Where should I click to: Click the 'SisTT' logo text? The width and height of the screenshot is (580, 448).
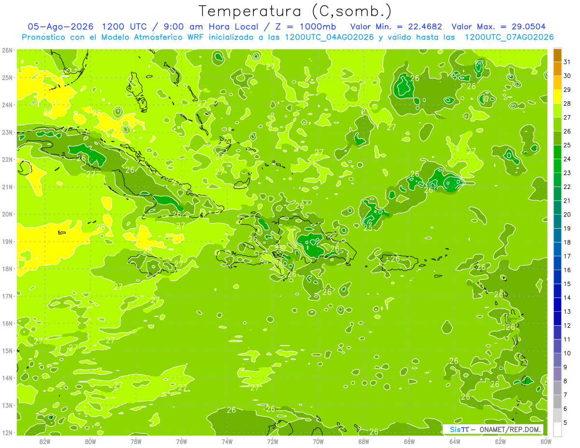[459, 430]
